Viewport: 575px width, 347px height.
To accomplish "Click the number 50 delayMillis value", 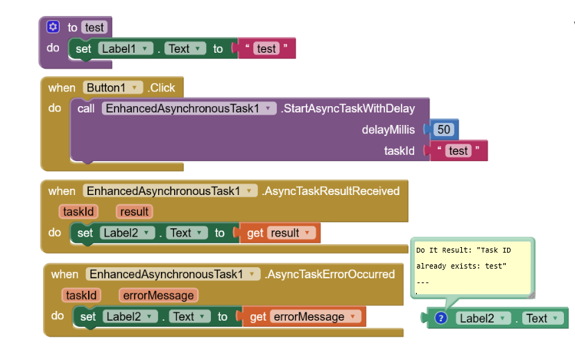I will click(x=444, y=129).
